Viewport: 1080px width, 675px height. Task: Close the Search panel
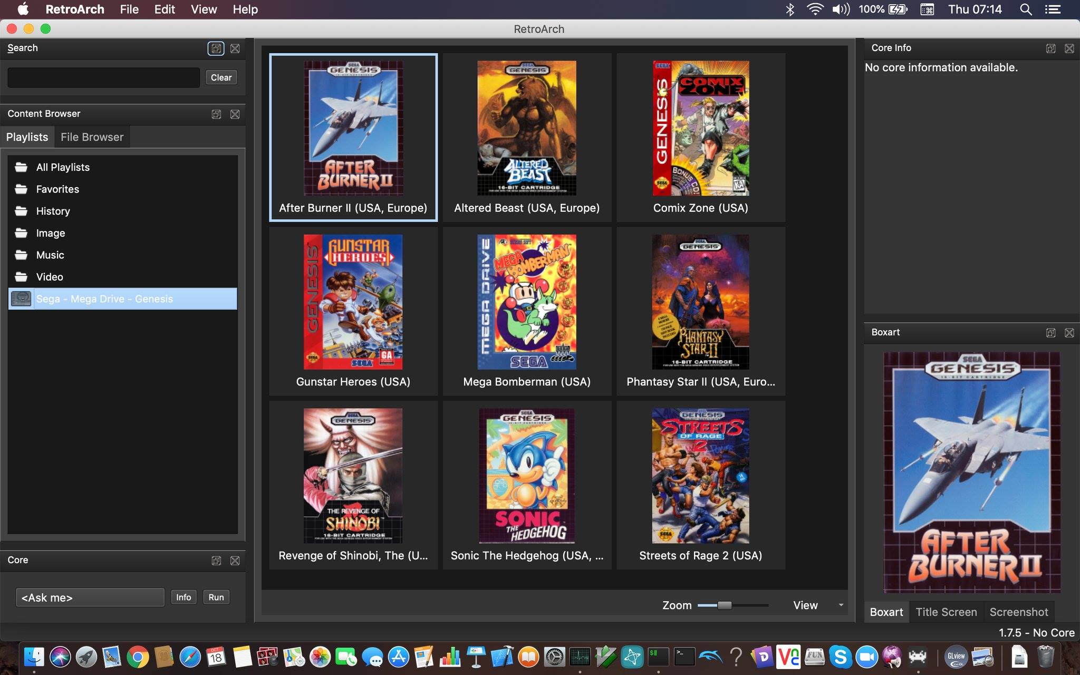tap(235, 49)
